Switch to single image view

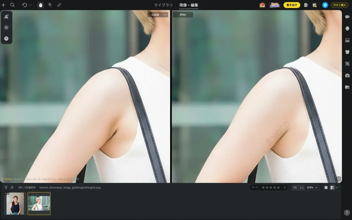tap(326, 187)
